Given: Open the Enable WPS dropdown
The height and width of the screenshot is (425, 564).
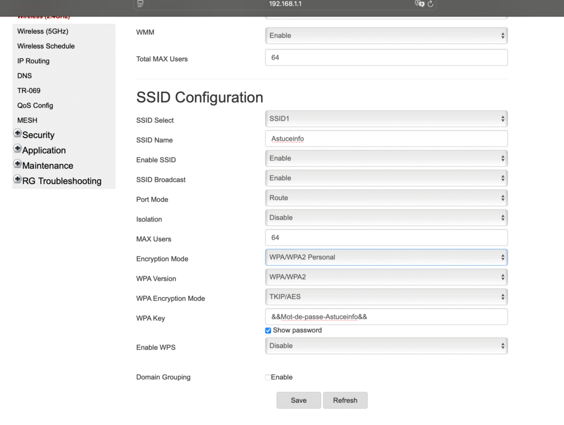Looking at the screenshot, I should coord(386,346).
